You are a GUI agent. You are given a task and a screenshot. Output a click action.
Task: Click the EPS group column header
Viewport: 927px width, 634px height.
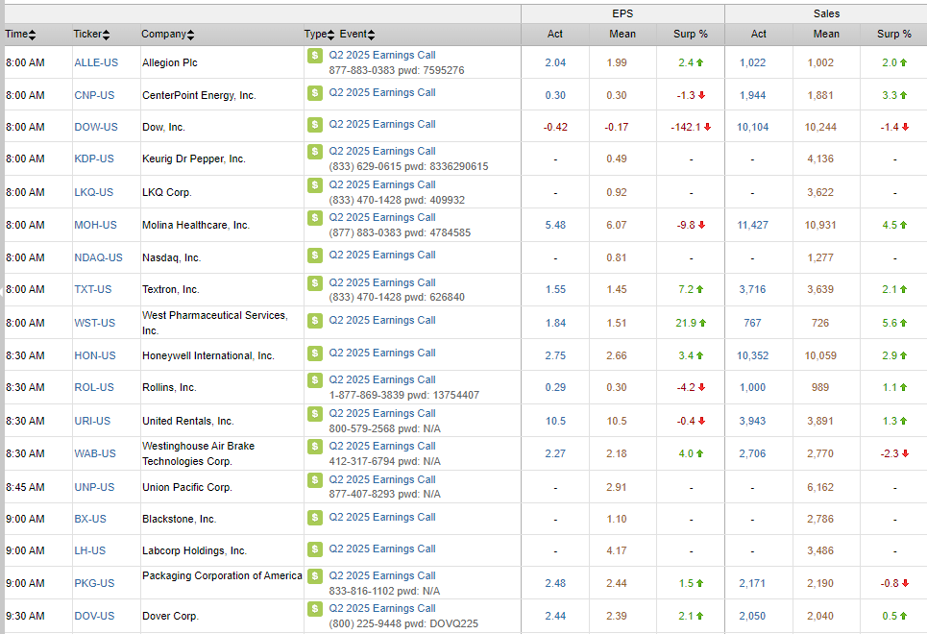pos(622,13)
